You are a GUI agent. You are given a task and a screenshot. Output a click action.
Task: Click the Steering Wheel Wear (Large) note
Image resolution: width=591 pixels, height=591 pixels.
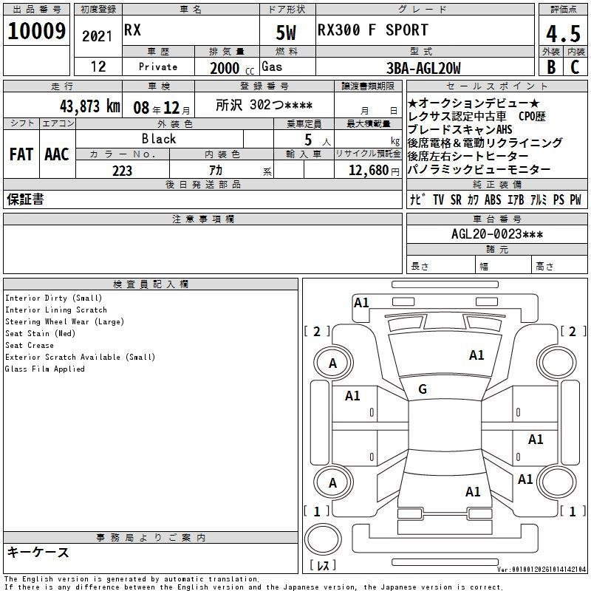tap(64, 322)
